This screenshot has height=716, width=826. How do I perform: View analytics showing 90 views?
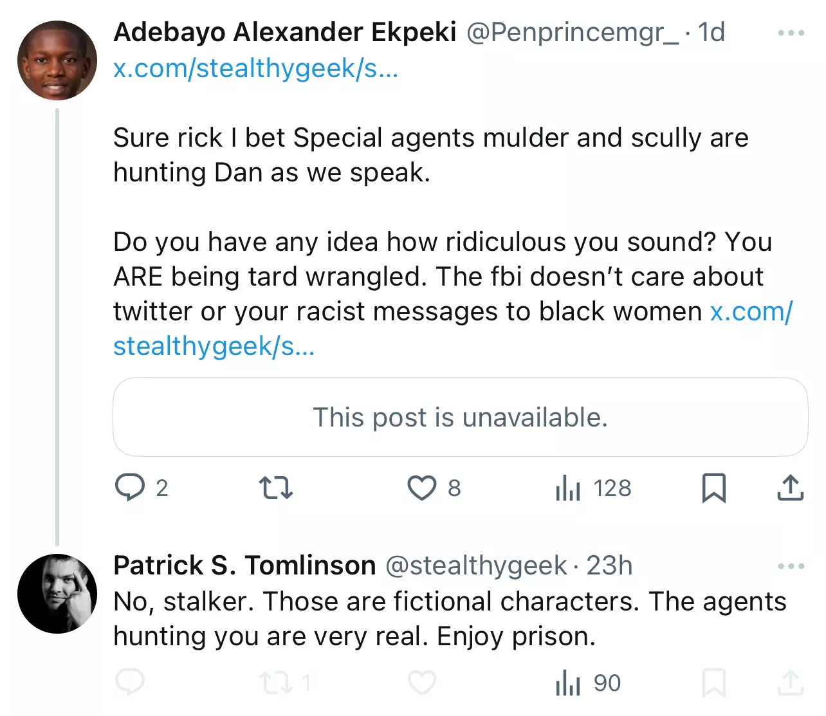point(588,683)
